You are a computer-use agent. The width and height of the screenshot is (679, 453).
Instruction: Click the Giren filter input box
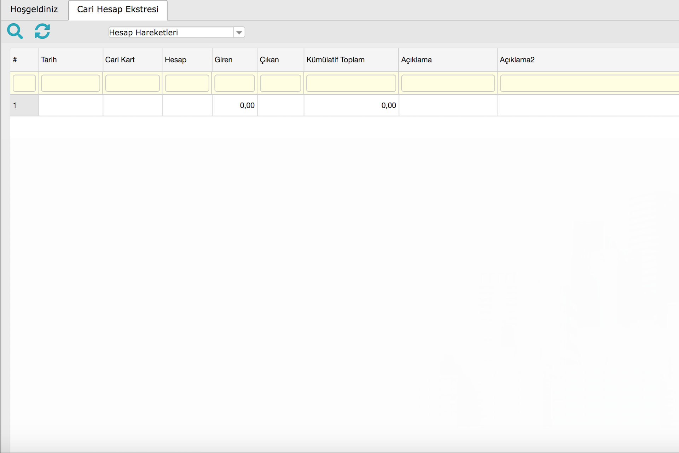click(234, 84)
